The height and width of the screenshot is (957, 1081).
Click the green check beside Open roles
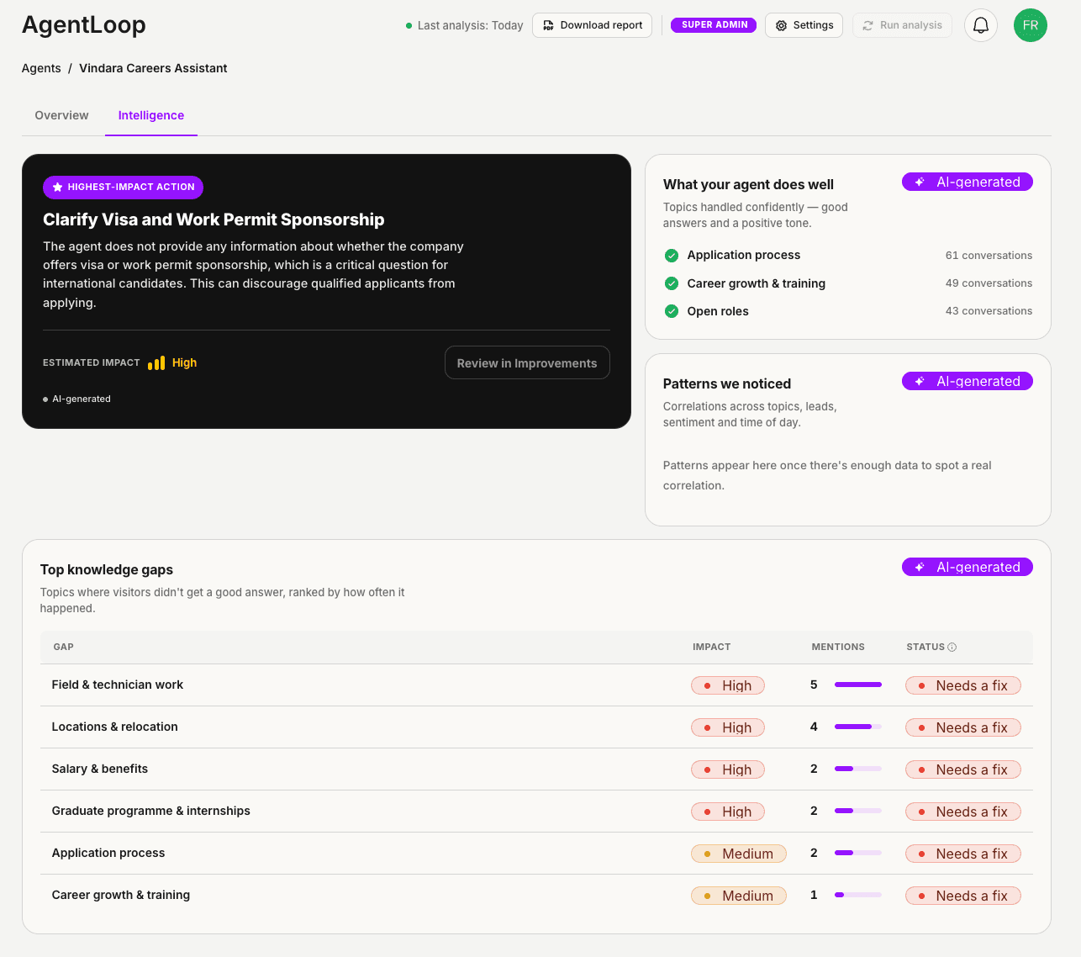672,311
